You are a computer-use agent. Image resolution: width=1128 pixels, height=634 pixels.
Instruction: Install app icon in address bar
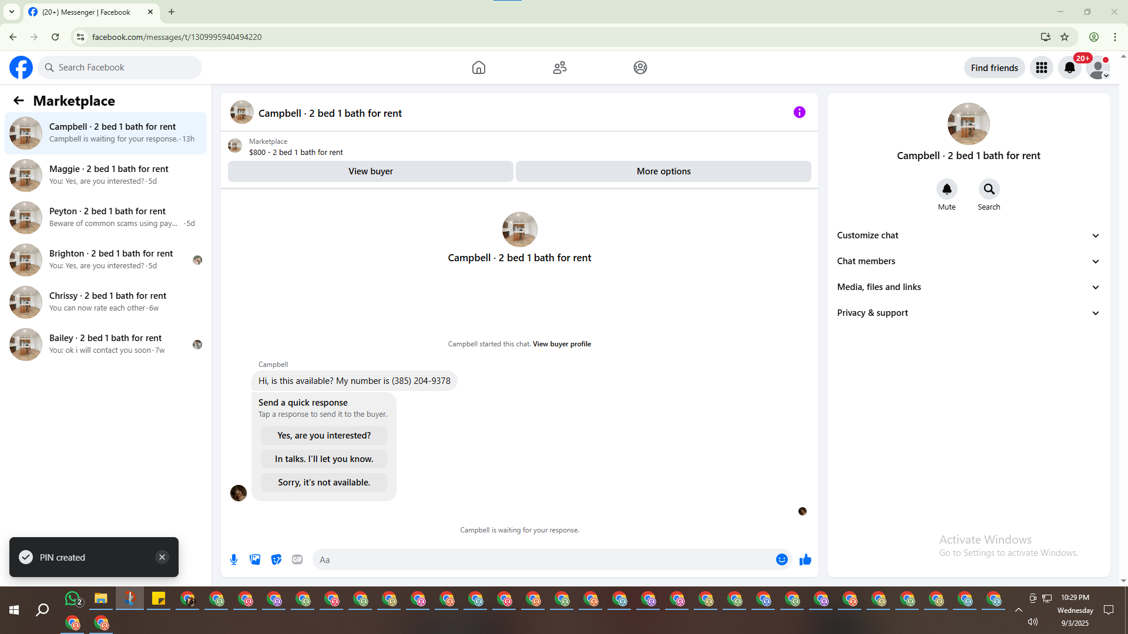click(1046, 37)
